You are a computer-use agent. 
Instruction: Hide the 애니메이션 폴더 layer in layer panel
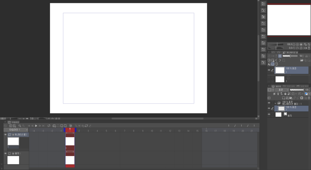pos(269,103)
